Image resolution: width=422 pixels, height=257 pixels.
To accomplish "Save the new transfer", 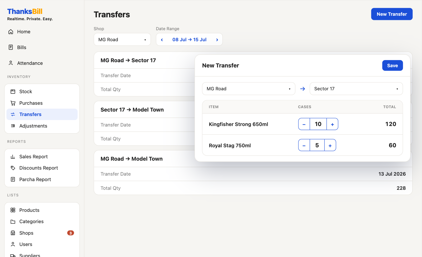I will tap(393, 66).
